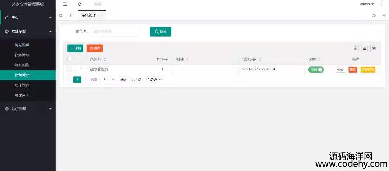Image resolution: width=389 pixels, height=171 pixels.
Task: Click the home icon in the tab bar
Action: click(72, 15)
